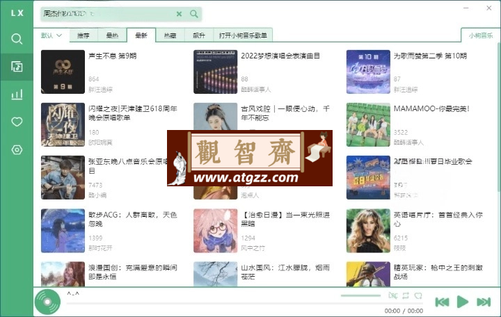Click the spinning disc album icon in player

coord(47,302)
